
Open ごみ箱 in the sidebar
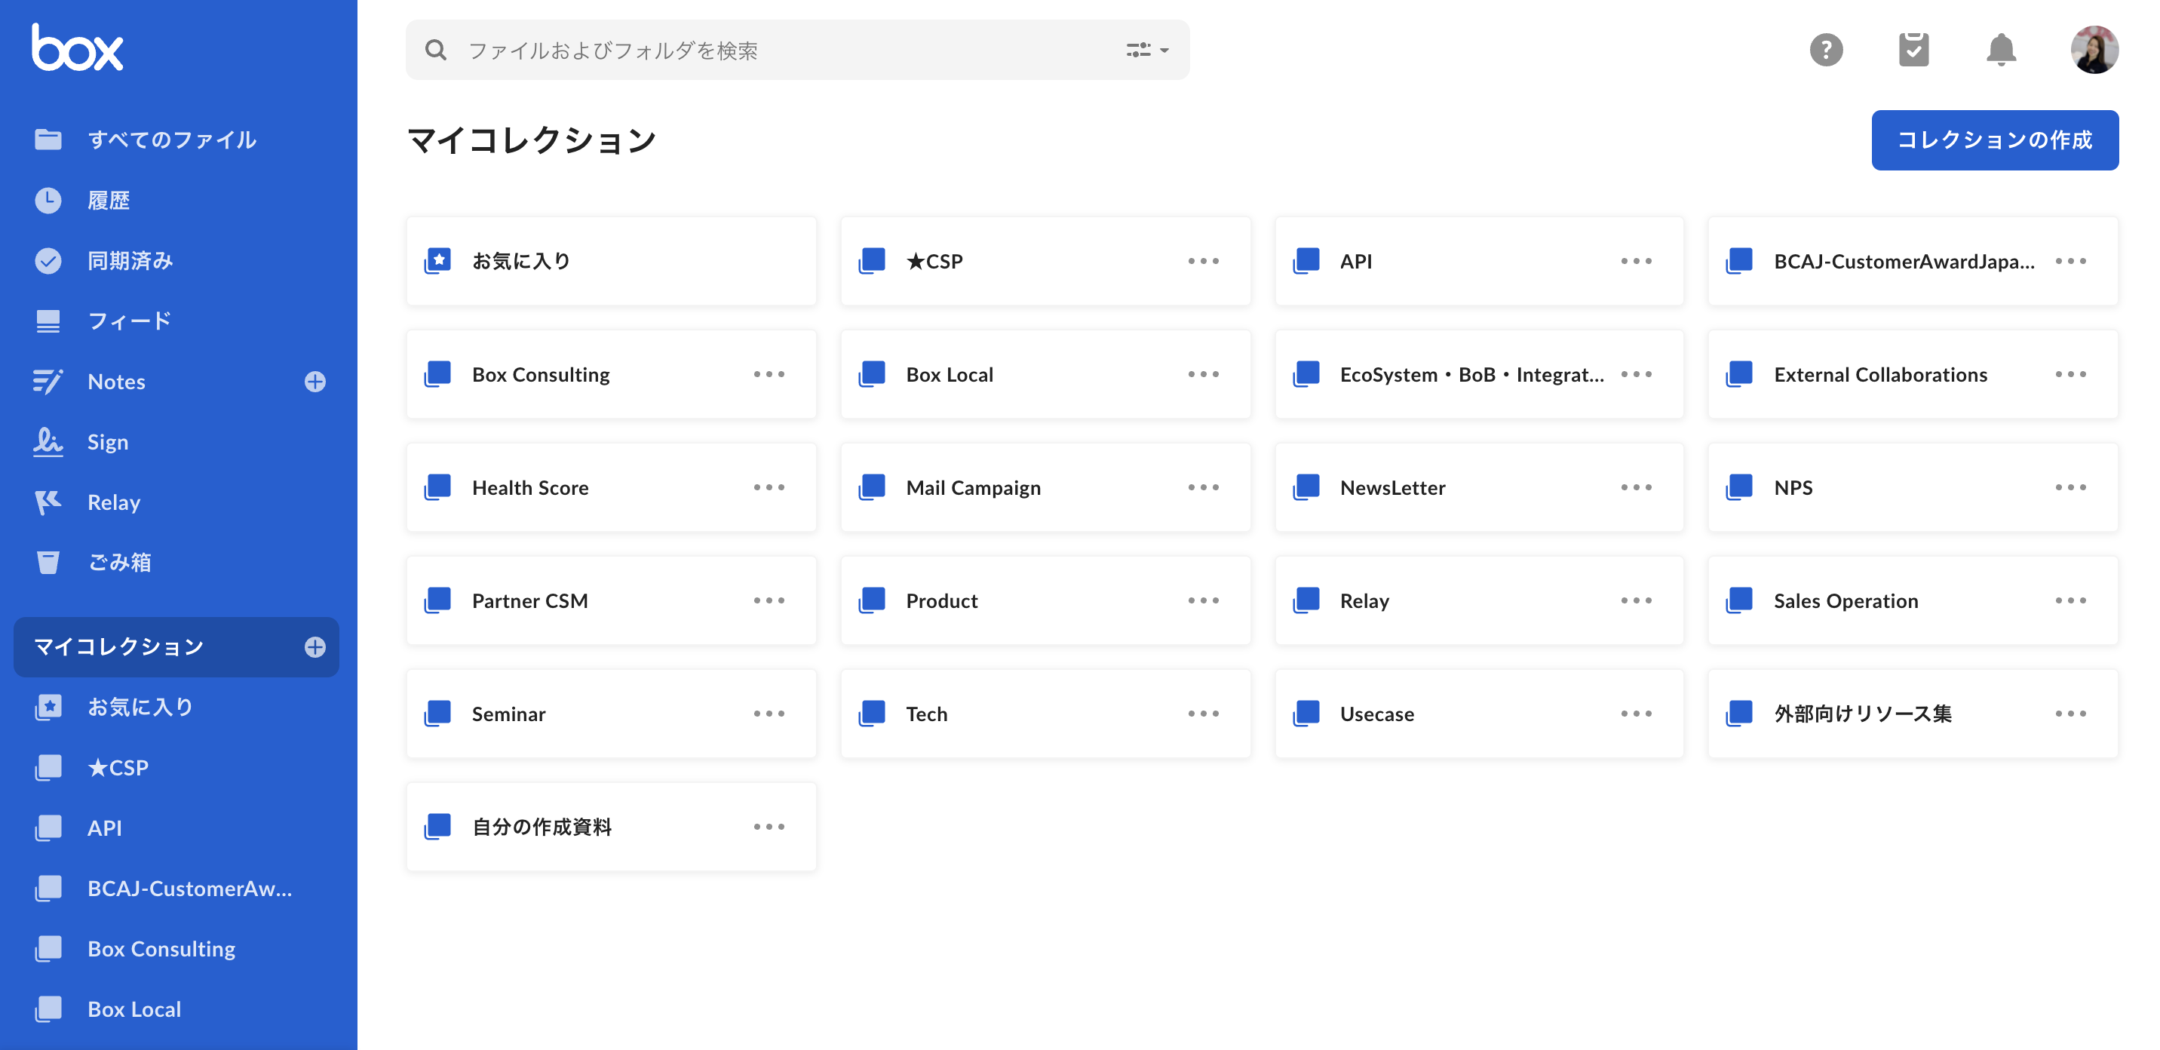119,562
